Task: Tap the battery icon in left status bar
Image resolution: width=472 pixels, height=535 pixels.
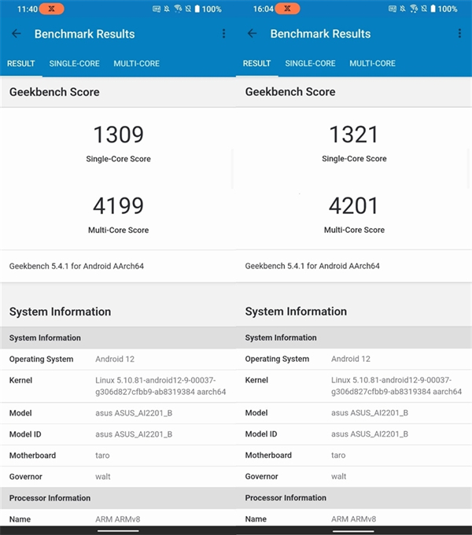Action: click(x=194, y=9)
